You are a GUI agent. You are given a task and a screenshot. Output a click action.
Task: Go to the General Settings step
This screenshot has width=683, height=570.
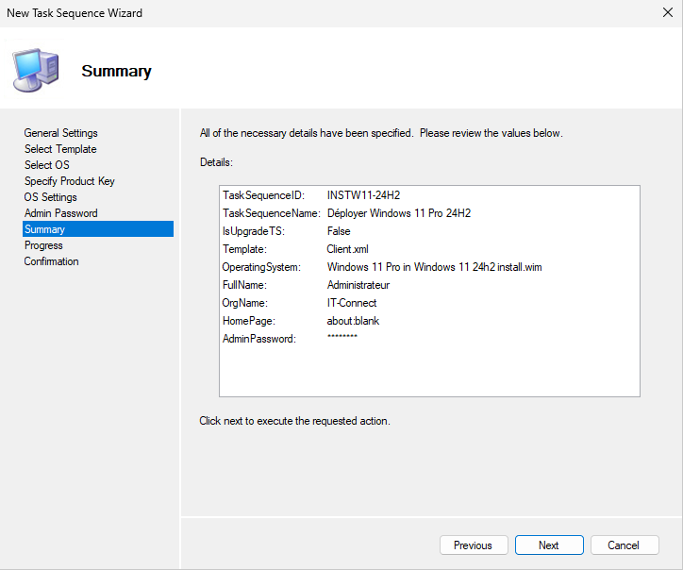60,133
